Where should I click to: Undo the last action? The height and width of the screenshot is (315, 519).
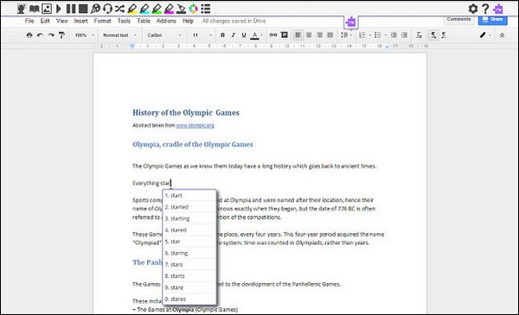(x=40, y=35)
